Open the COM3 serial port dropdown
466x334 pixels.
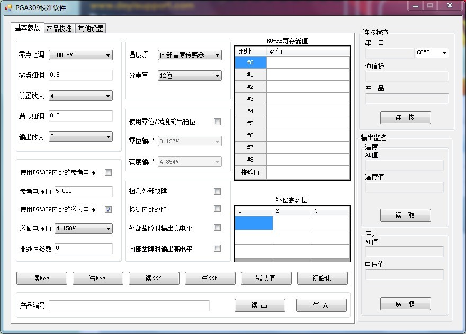(x=432, y=53)
